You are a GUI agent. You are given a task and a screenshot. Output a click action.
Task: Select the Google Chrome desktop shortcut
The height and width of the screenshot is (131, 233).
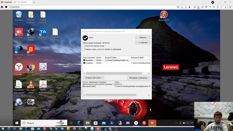click(x=31, y=69)
